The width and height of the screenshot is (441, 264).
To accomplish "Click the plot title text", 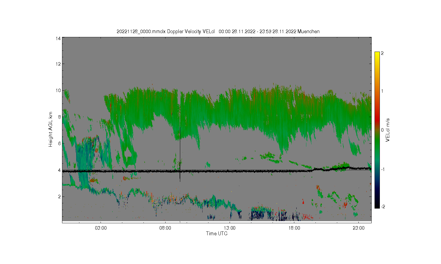I will [x=218, y=31].
